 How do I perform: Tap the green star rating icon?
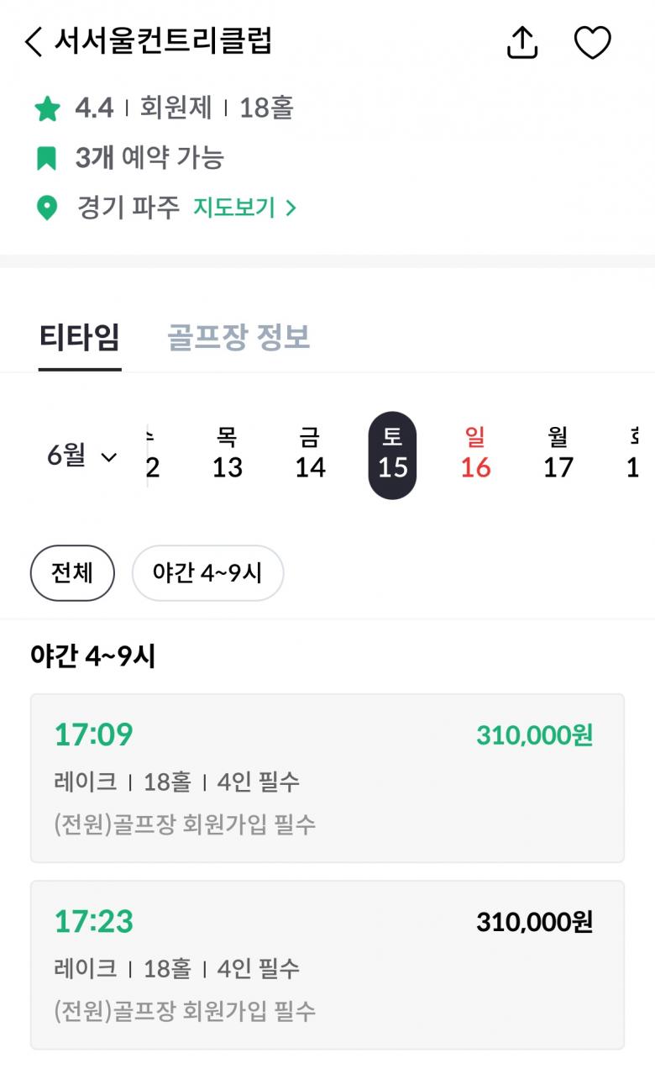(47, 108)
